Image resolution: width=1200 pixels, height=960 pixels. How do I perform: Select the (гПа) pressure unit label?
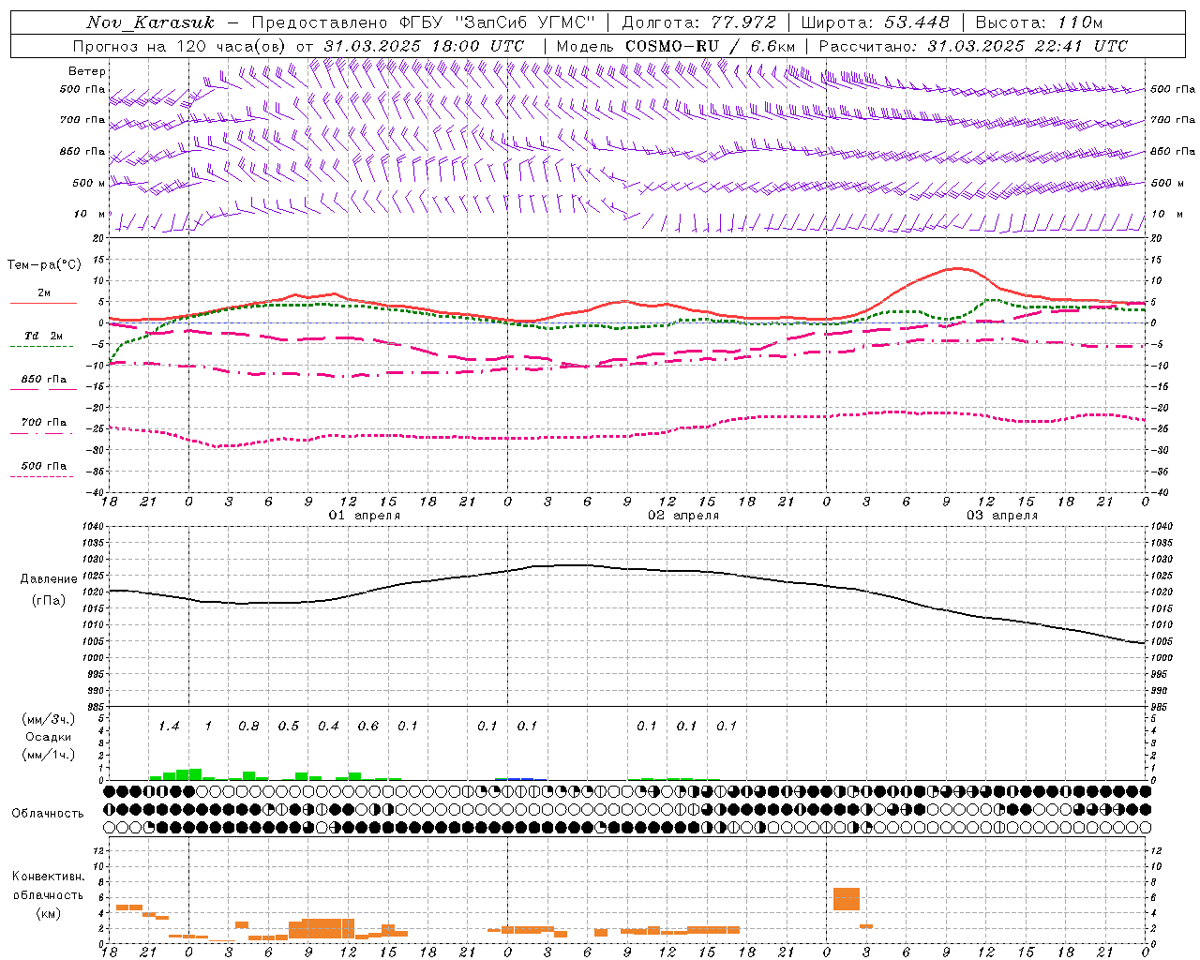49,601
